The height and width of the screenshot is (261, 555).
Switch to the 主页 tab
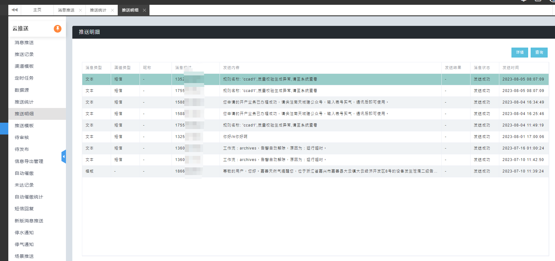[x=37, y=10]
